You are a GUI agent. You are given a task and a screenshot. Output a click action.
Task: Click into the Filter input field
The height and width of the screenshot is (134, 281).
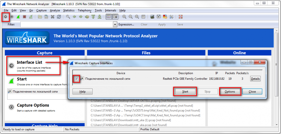click(x=67, y=24)
